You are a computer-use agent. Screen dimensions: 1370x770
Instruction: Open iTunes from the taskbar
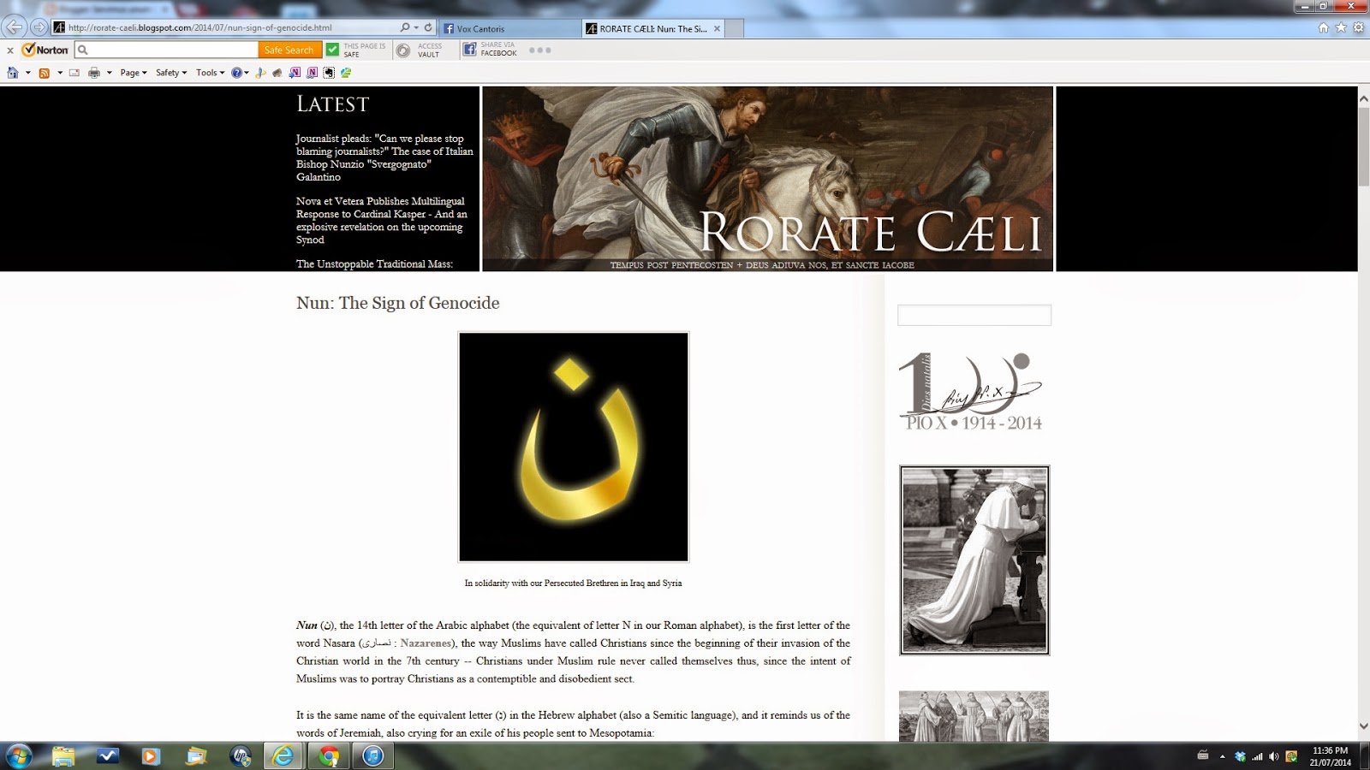tap(372, 756)
